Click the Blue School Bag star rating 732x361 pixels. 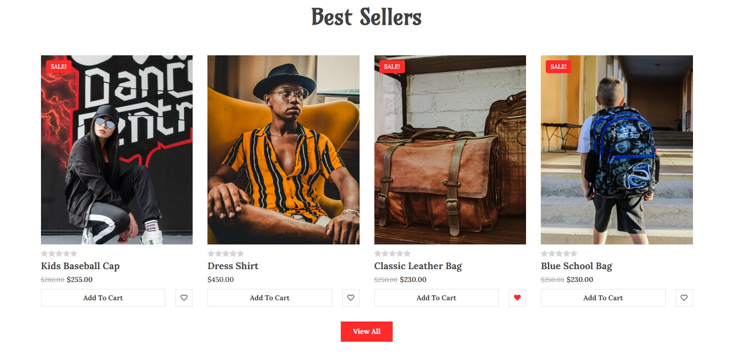(x=559, y=253)
